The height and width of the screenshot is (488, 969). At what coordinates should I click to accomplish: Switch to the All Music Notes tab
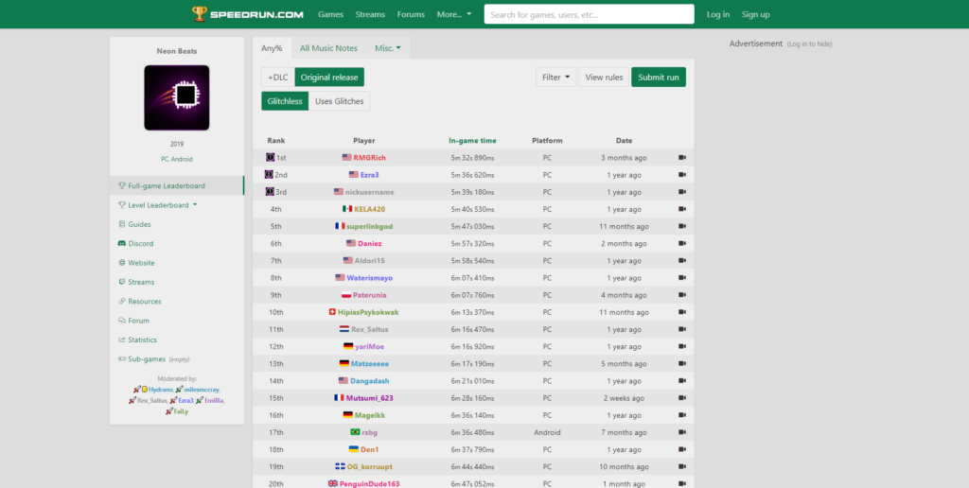[328, 48]
